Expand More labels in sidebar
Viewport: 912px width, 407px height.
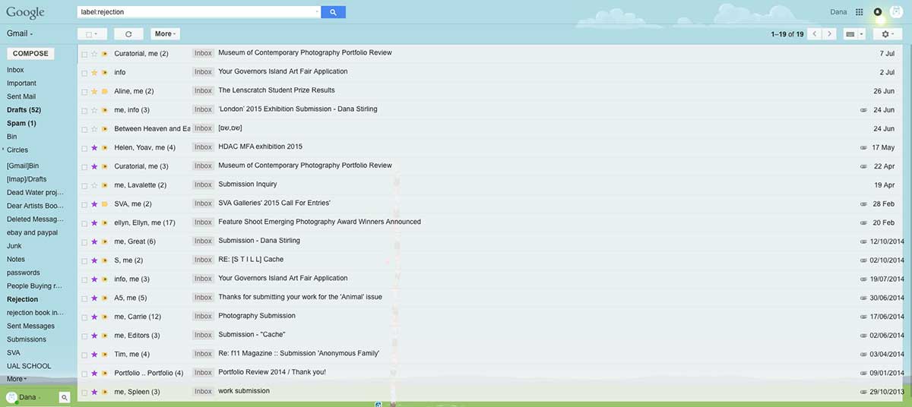[17, 379]
